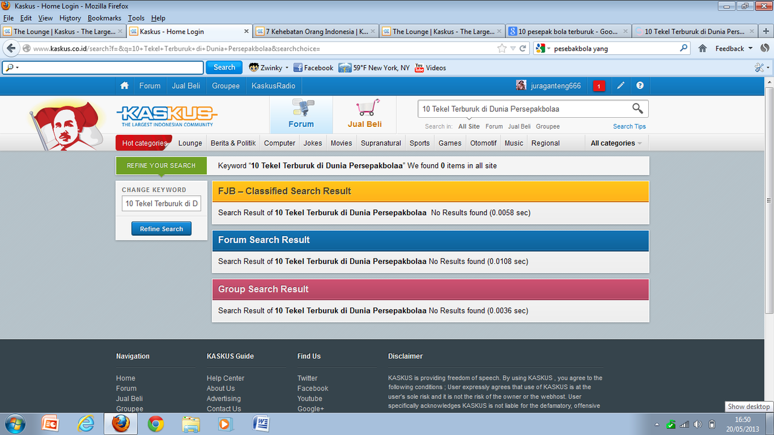This screenshot has width=774, height=435.
Task: Open the Help Center footer link
Action: (226, 378)
